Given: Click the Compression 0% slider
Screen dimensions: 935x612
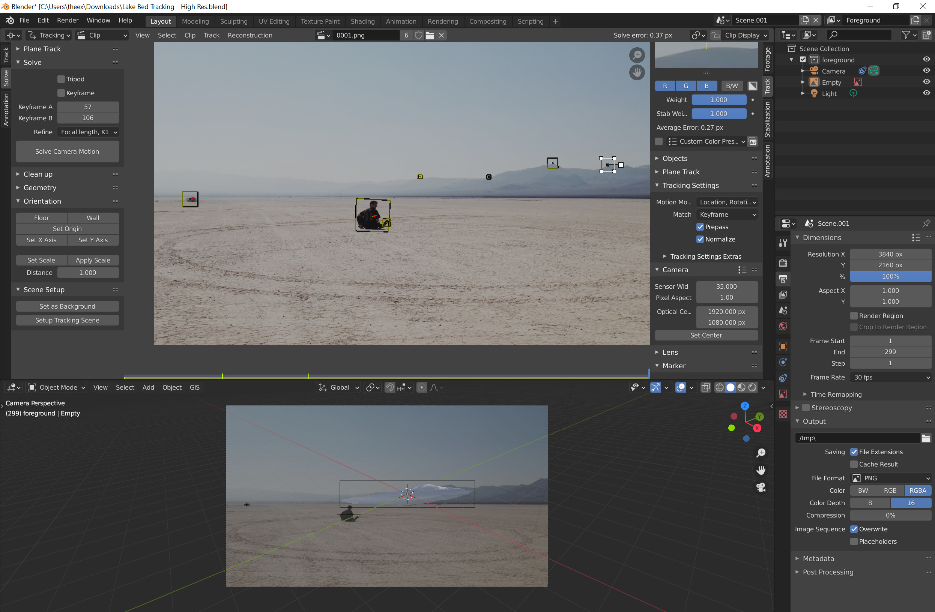Looking at the screenshot, I should pos(891,515).
